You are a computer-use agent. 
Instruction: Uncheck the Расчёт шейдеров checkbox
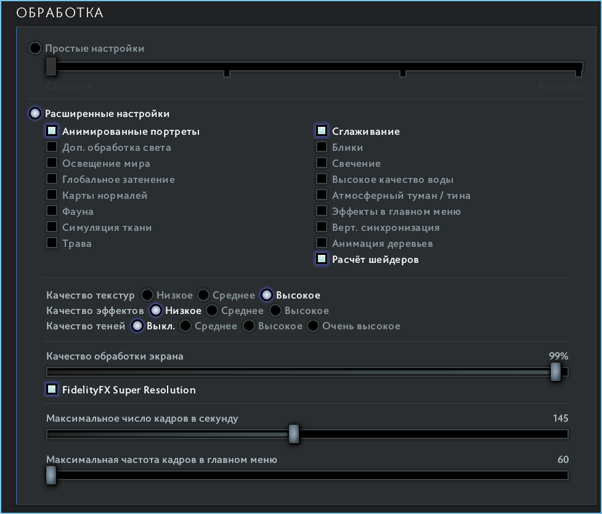pos(322,259)
